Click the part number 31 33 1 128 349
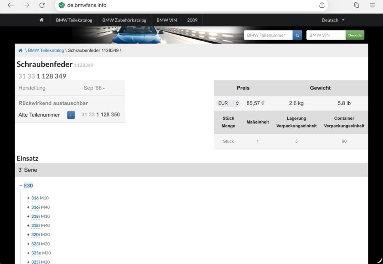The height and width of the screenshot is (264, 383). (42, 76)
